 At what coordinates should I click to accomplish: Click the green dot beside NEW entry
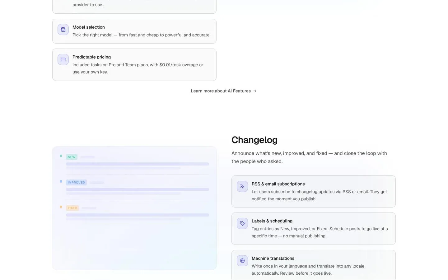(61, 156)
